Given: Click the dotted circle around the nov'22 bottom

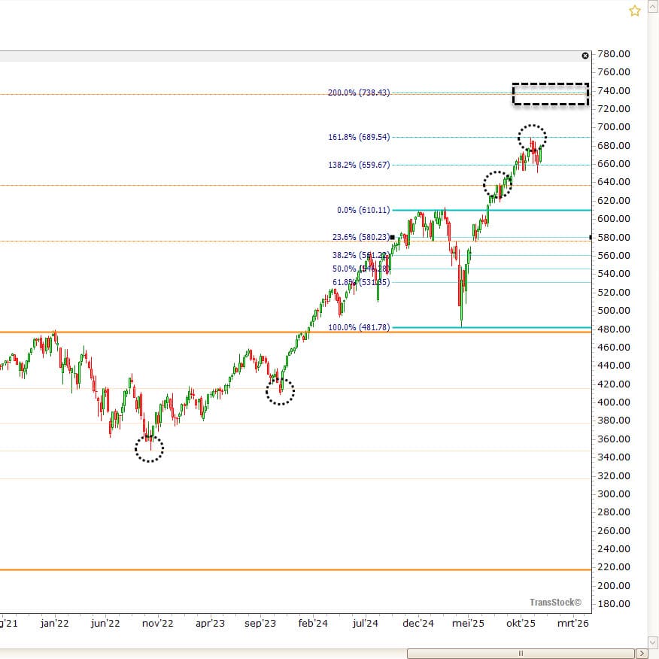Looking at the screenshot, I should tap(149, 448).
